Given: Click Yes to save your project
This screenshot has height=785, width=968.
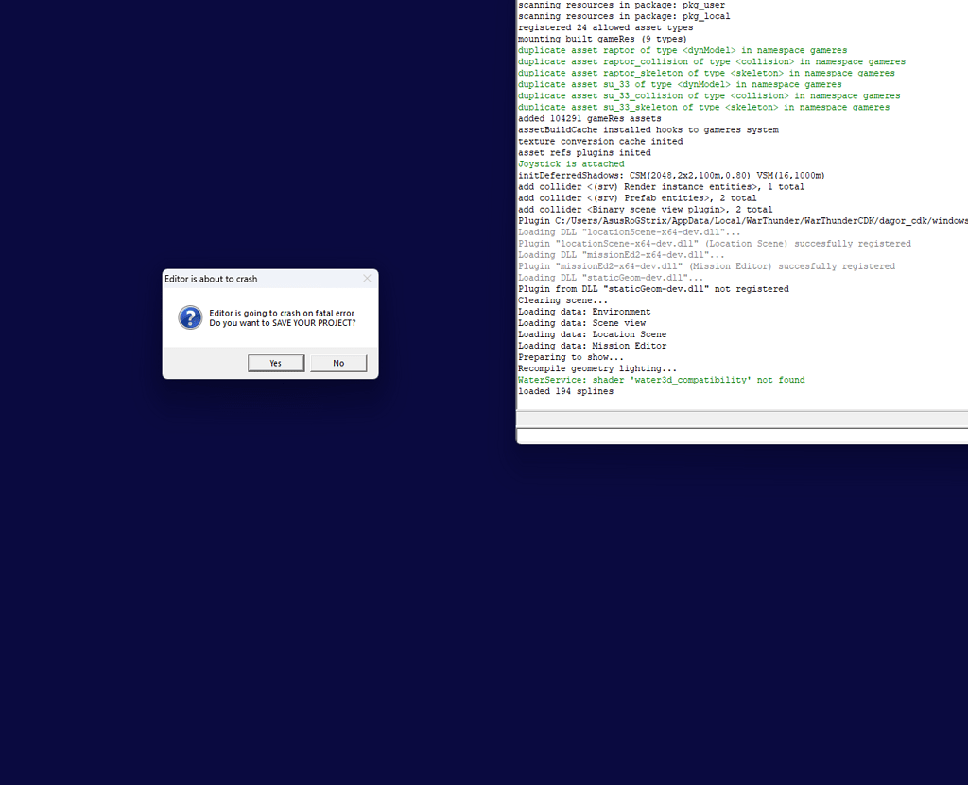Looking at the screenshot, I should pos(275,363).
